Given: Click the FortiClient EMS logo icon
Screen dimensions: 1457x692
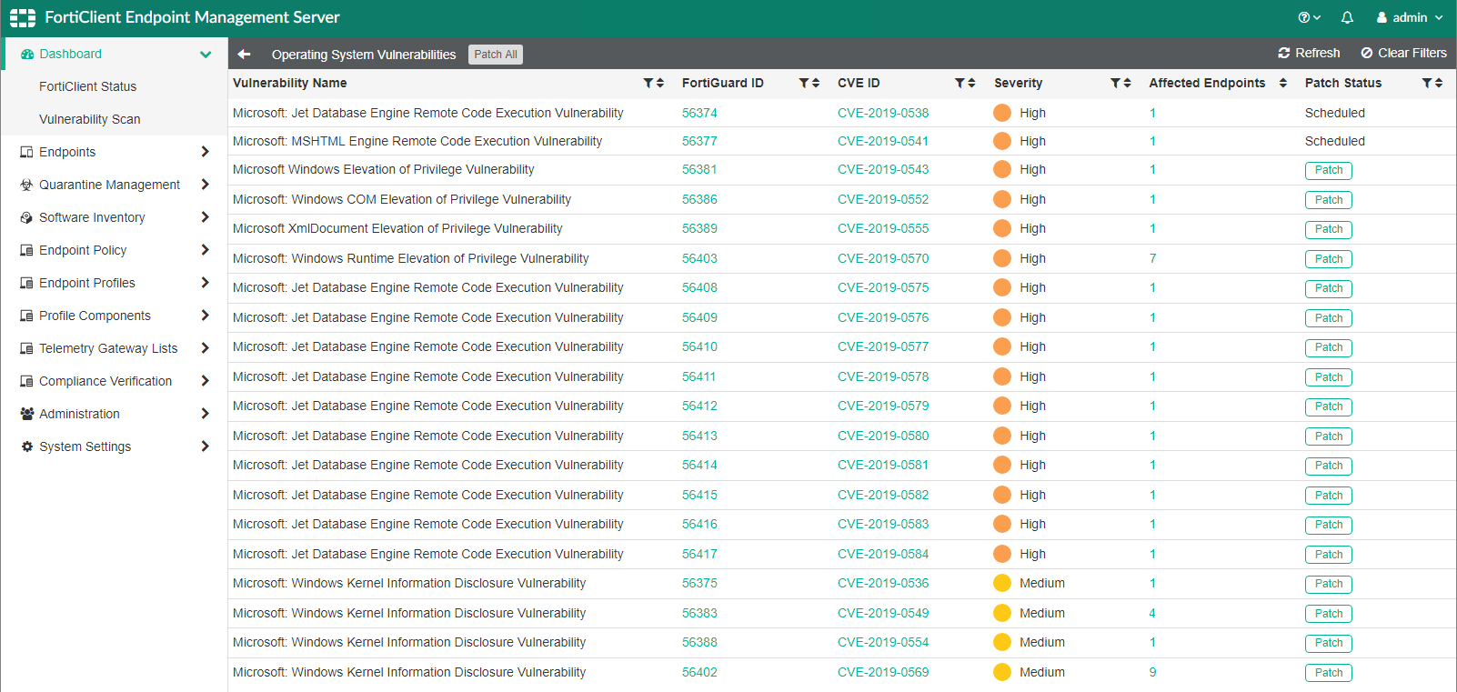Looking at the screenshot, I should 23,17.
